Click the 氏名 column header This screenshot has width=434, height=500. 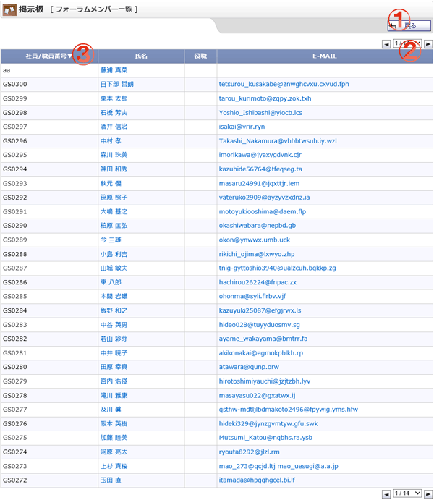pyautogui.click(x=141, y=56)
